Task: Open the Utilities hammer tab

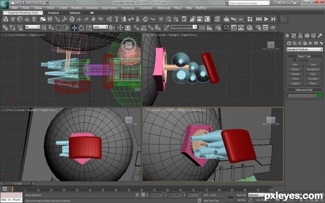Action: pyautogui.click(x=320, y=36)
